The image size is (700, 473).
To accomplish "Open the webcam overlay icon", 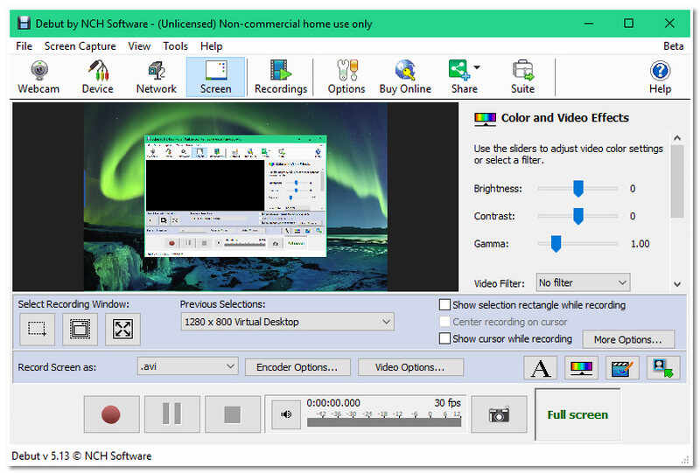I will tap(663, 368).
